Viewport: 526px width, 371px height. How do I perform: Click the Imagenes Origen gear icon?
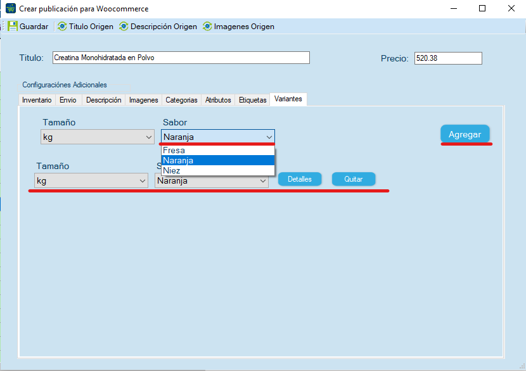[207, 26]
